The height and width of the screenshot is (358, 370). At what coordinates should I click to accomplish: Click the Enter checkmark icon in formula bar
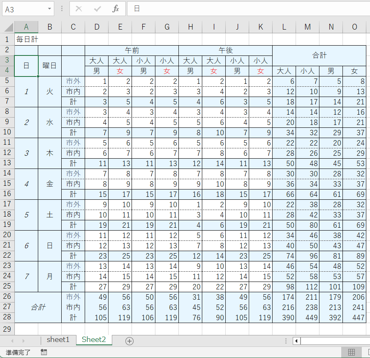point(97,9)
